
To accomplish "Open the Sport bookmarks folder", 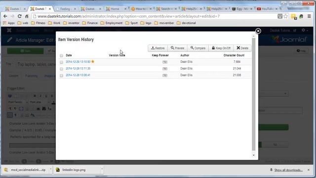I will 131,23.
